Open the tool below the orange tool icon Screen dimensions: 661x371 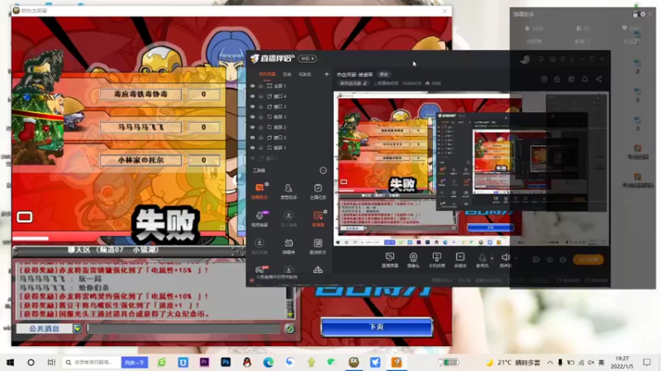[x=318, y=246]
